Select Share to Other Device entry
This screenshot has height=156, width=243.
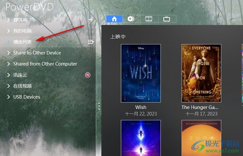tap(37, 53)
